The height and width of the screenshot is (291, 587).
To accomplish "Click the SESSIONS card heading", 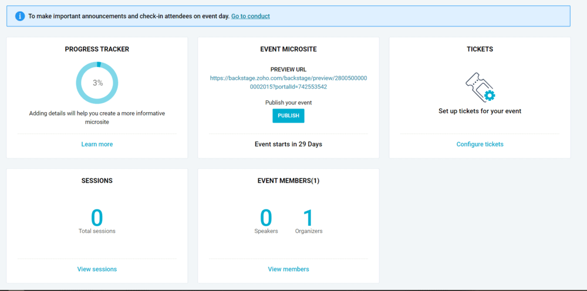I will (97, 181).
